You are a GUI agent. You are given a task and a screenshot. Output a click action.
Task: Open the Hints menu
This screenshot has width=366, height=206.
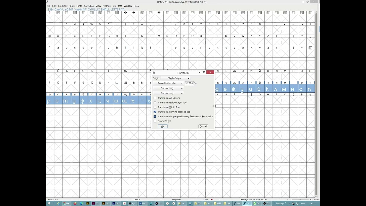click(79, 6)
